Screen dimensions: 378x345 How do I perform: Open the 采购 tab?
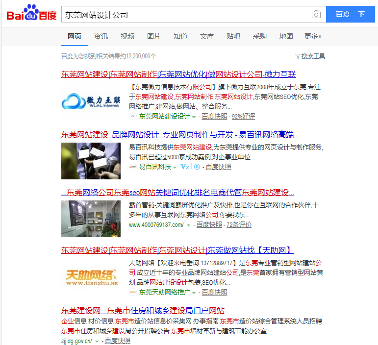(x=260, y=36)
